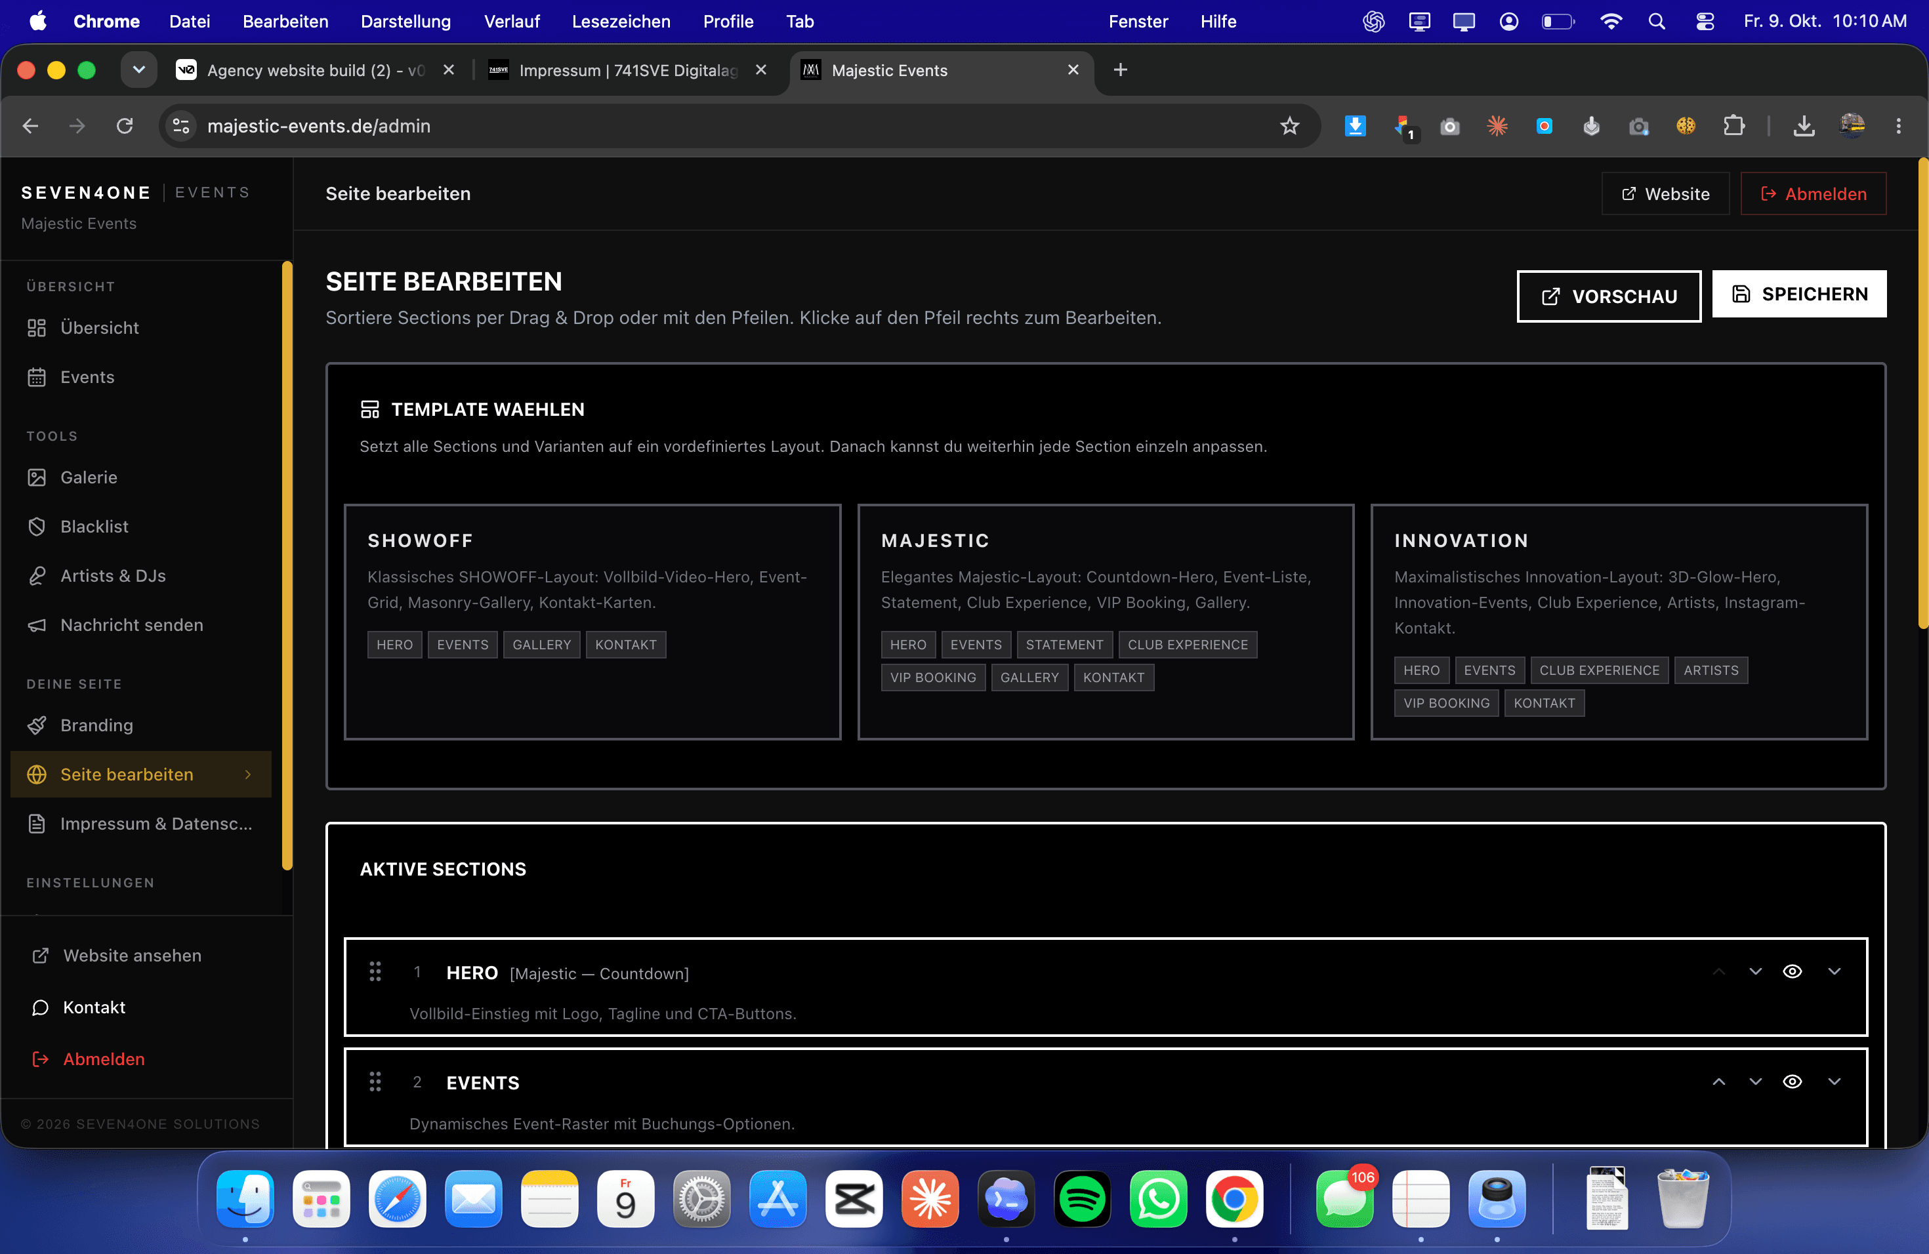Click the main page scrollbar

1922,392
